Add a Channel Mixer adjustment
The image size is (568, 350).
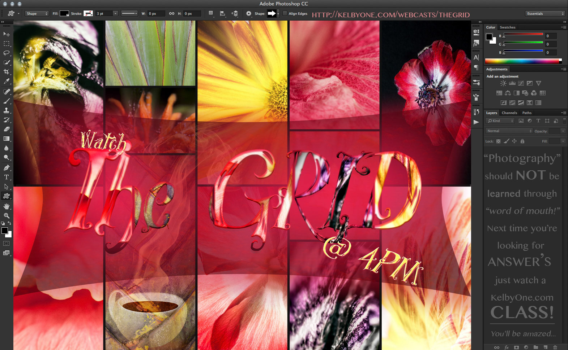pos(534,93)
